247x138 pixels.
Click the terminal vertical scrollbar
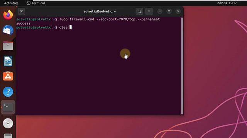tap(182, 66)
